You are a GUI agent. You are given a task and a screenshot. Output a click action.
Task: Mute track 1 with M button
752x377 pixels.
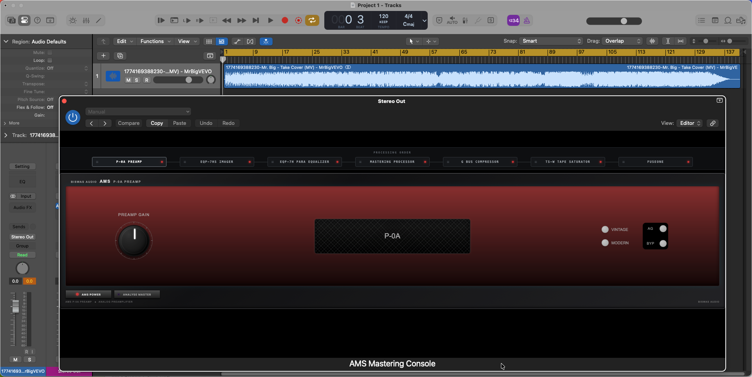click(x=128, y=80)
